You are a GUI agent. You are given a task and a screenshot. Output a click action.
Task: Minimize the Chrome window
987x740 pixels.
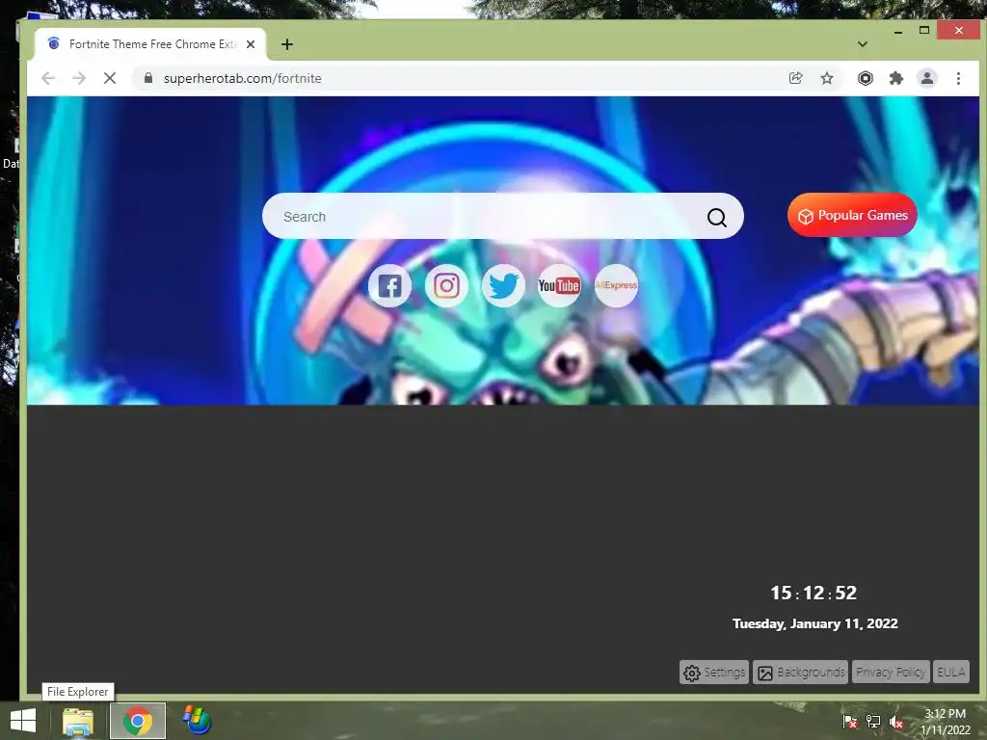pyautogui.click(x=898, y=31)
